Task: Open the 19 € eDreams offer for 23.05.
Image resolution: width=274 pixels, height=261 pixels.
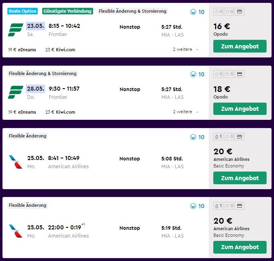Action: (x=22, y=50)
